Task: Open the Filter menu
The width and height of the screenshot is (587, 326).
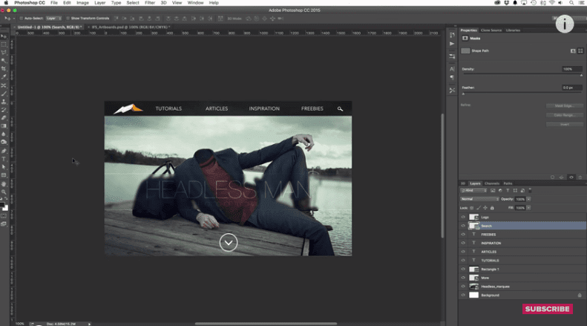Action: [x=150, y=3]
